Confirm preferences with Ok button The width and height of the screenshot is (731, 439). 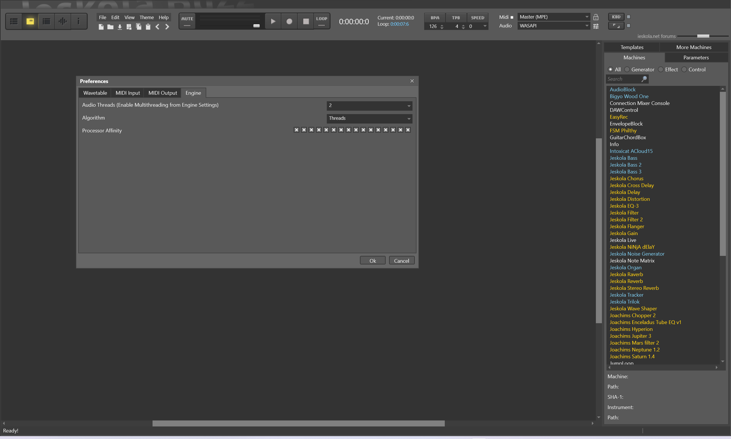point(372,261)
